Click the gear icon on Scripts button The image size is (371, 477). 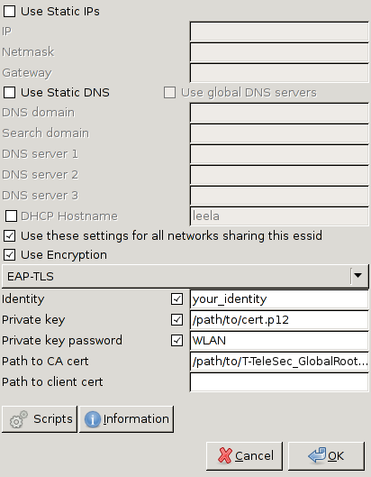[19, 419]
